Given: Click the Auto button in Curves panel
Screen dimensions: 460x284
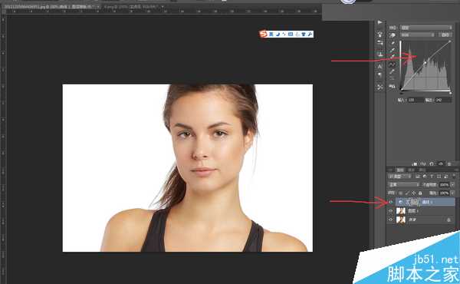Looking at the screenshot, I should [x=445, y=35].
